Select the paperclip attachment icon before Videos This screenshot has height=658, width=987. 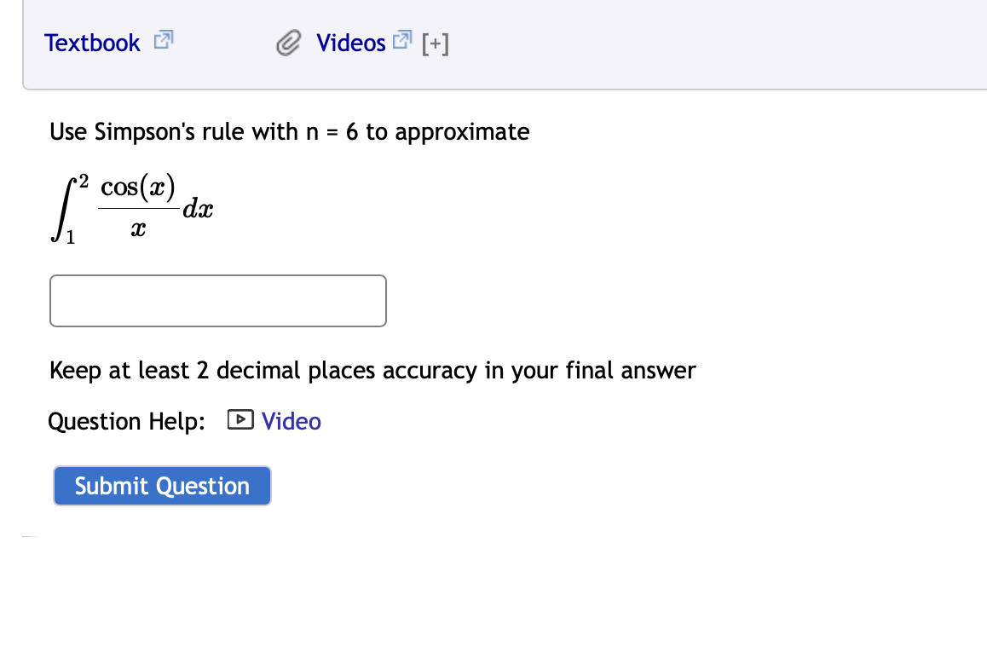289,42
